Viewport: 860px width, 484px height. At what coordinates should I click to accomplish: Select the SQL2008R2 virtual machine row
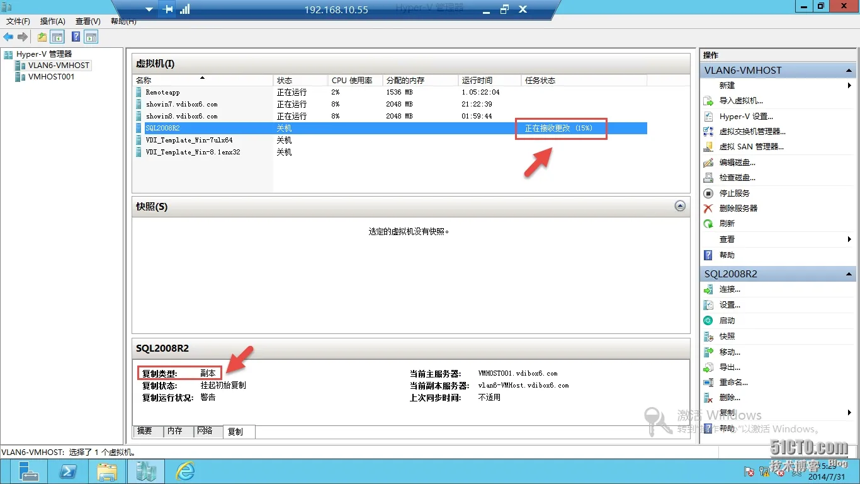tap(390, 129)
